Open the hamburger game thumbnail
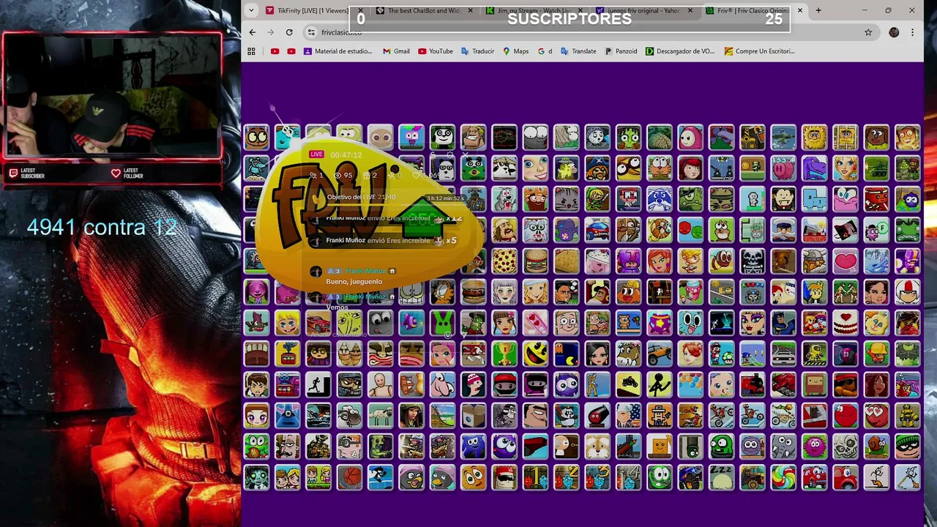The height and width of the screenshot is (527, 937). 535,260
